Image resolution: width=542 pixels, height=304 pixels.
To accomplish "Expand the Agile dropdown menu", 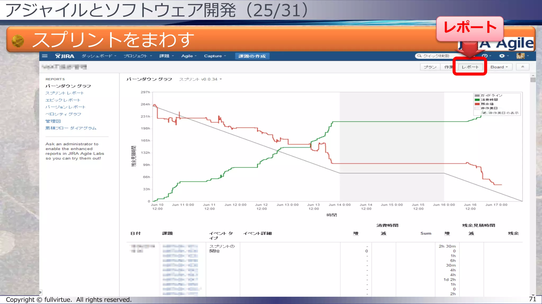I will tap(189, 56).
